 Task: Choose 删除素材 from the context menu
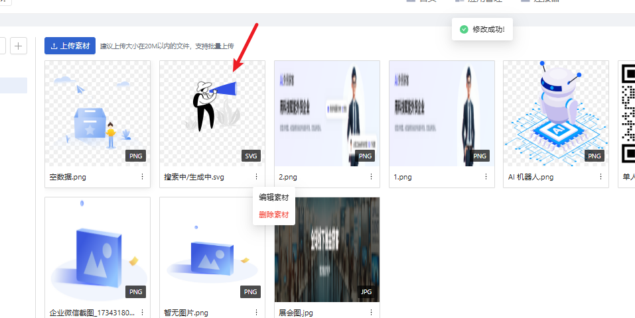pyautogui.click(x=273, y=215)
